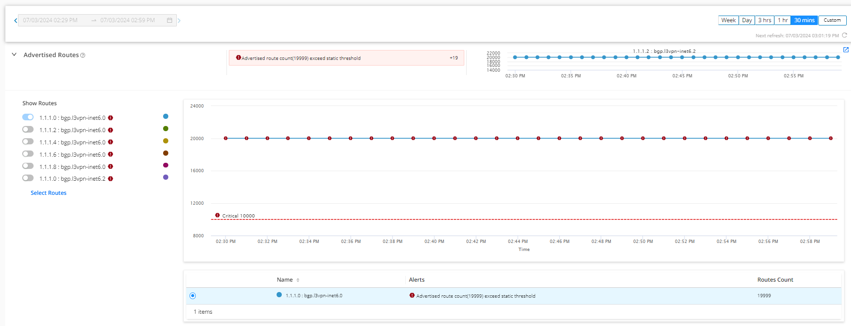Open the Custom time range button
851x326 pixels.
point(832,20)
